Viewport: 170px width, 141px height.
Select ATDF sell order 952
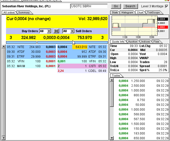pos(82,52)
